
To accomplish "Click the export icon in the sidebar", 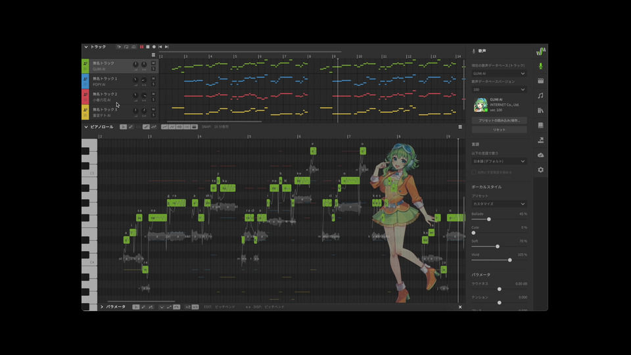I will tap(541, 140).
